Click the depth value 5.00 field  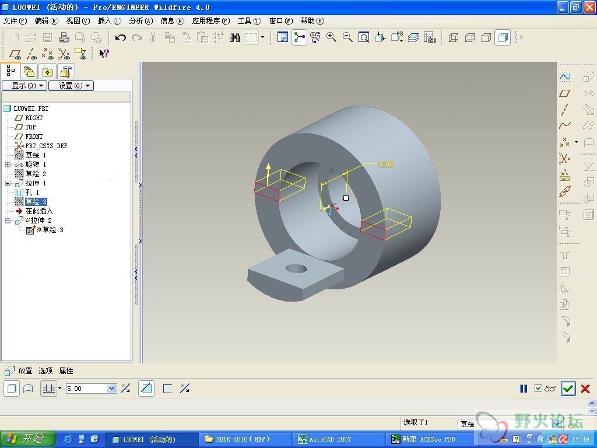pyautogui.click(x=86, y=388)
